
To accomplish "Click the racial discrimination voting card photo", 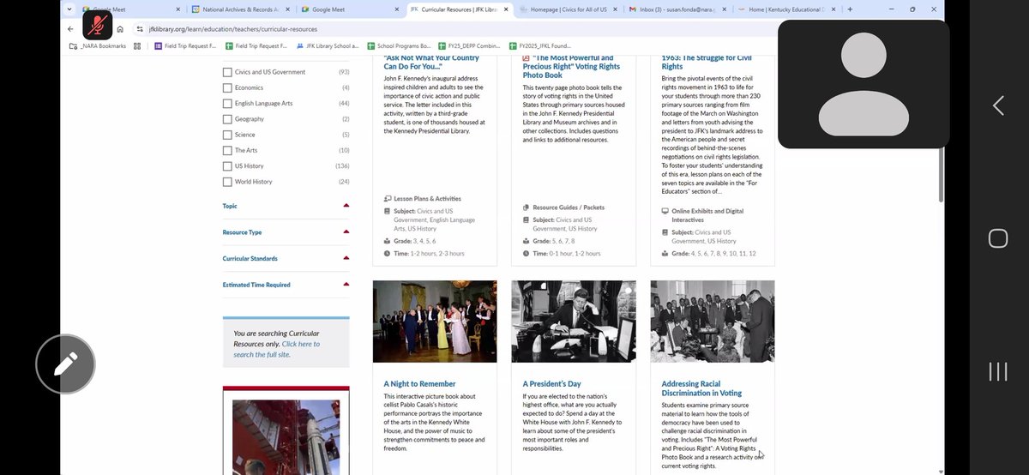I will point(713,322).
